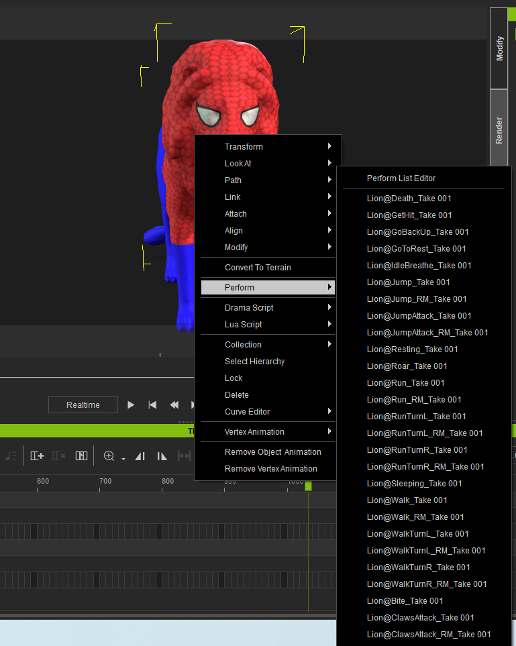Select Lion@JumpAttack_RM_Take 001 animation

423,333
